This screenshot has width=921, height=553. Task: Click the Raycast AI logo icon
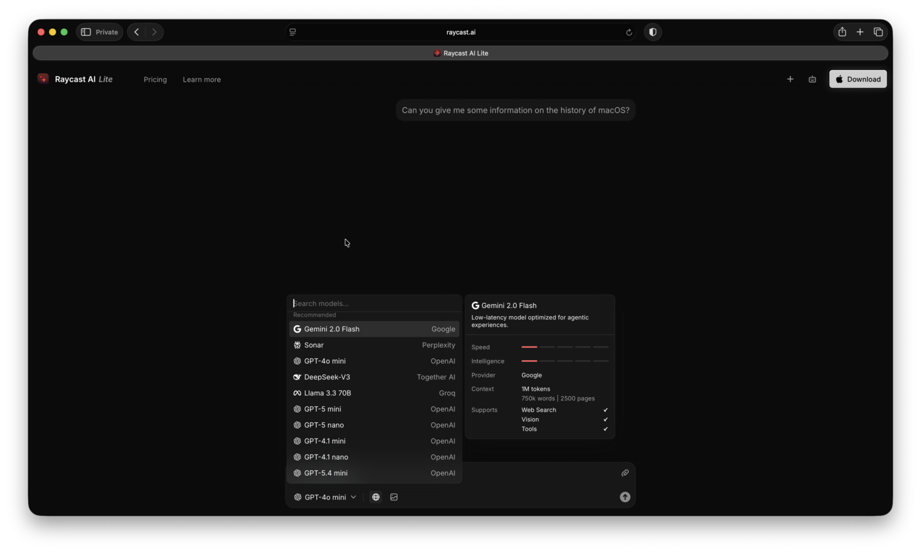coord(43,79)
